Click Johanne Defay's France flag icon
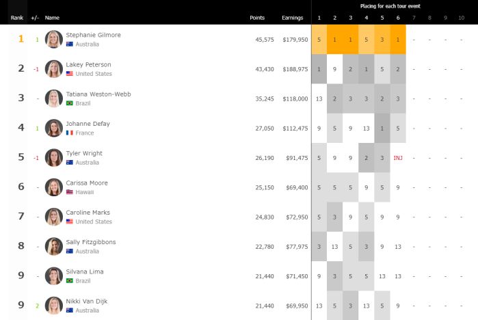 click(70, 133)
